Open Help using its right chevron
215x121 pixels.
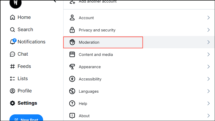[x=208, y=104]
